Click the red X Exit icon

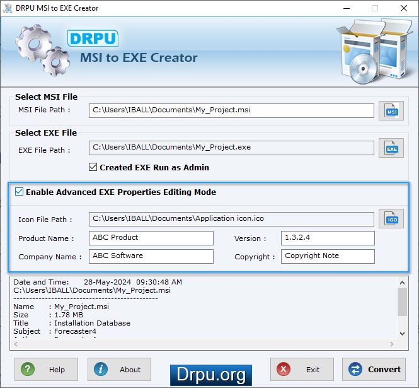pos(284,369)
